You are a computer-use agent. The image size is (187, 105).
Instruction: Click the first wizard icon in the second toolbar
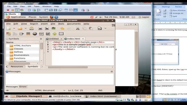click(8, 34)
